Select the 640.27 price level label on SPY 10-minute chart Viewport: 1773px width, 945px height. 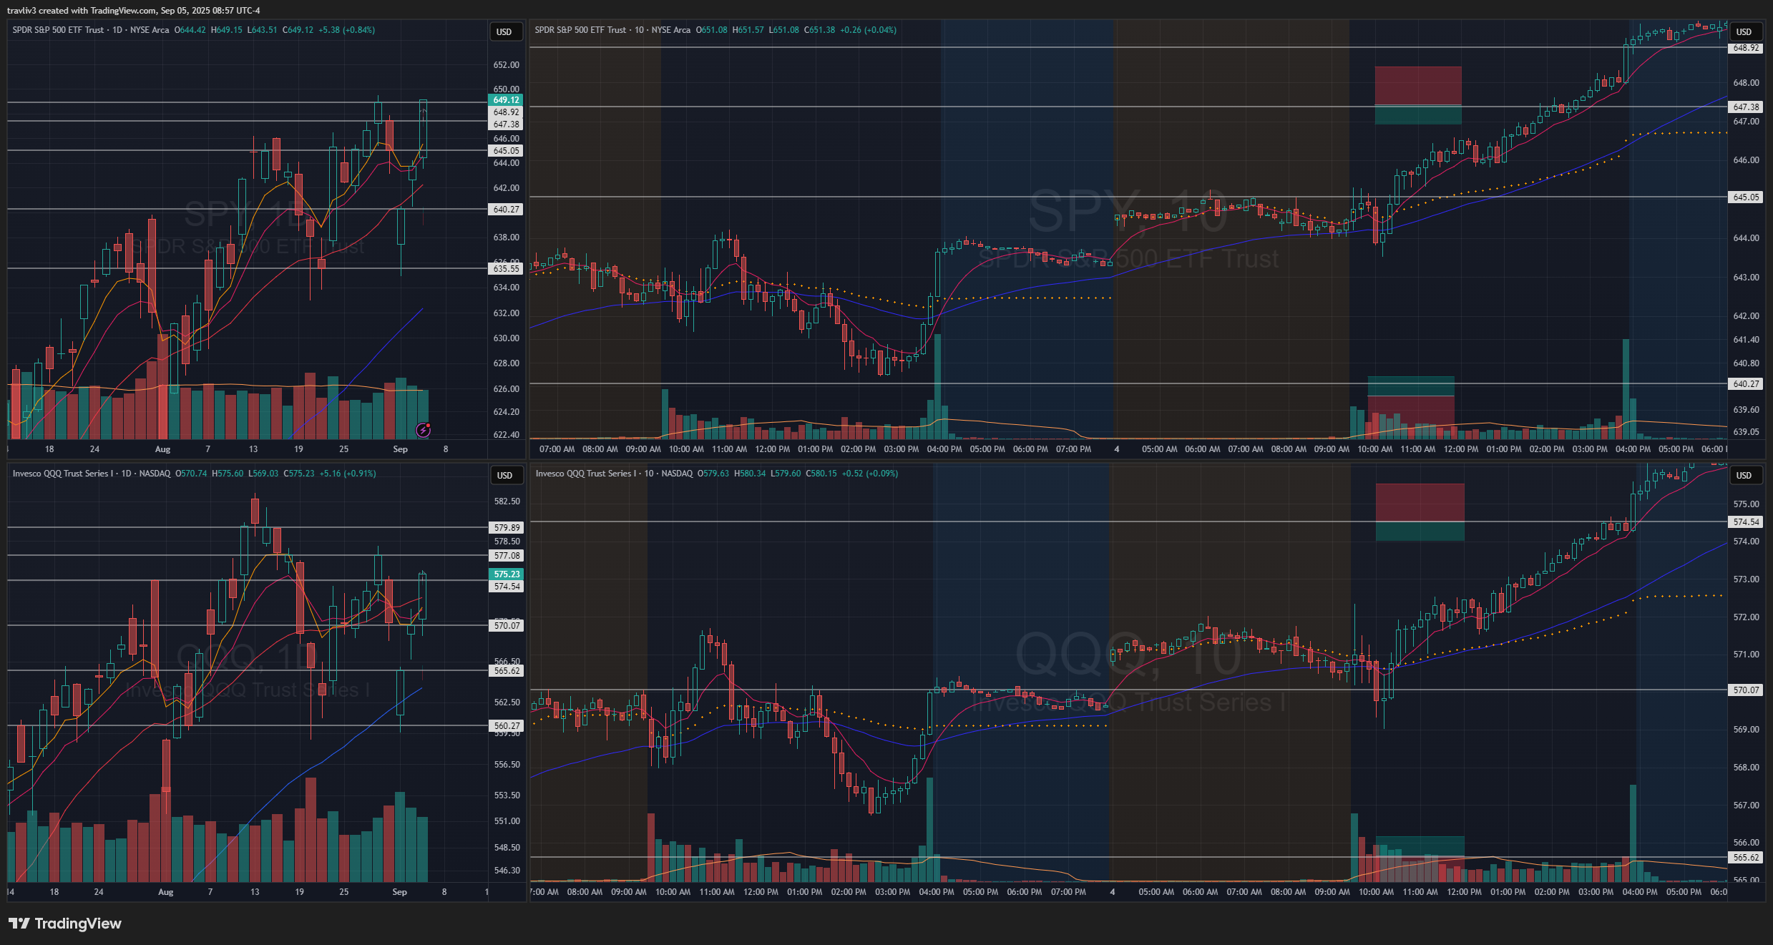coord(1746,384)
